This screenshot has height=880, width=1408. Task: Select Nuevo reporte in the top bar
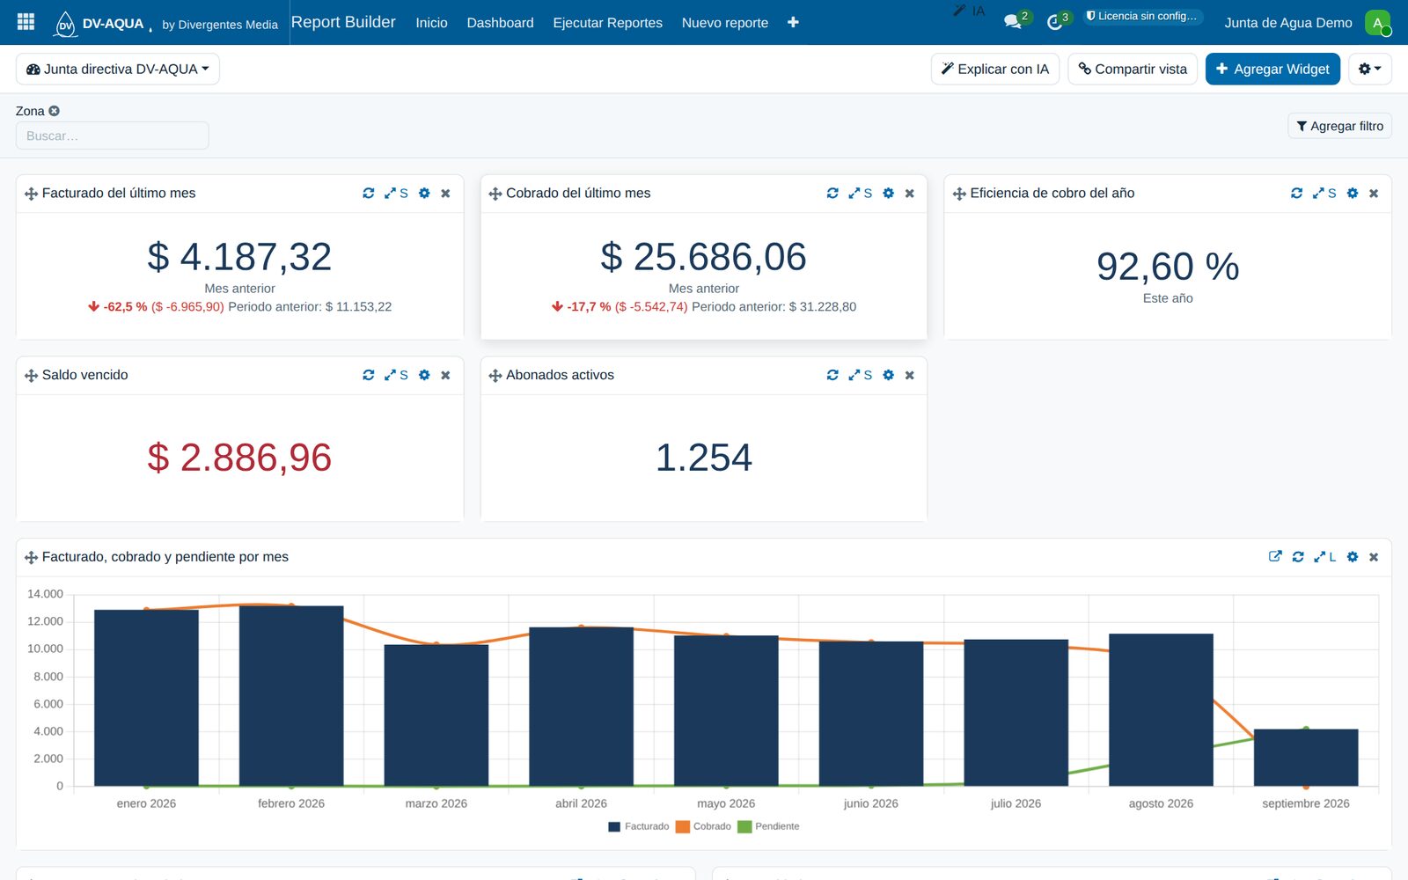[725, 23]
